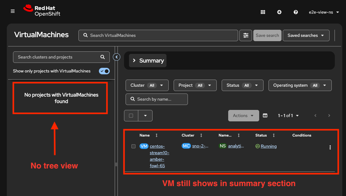Click the Red Hat OpenShift logo

42,11
